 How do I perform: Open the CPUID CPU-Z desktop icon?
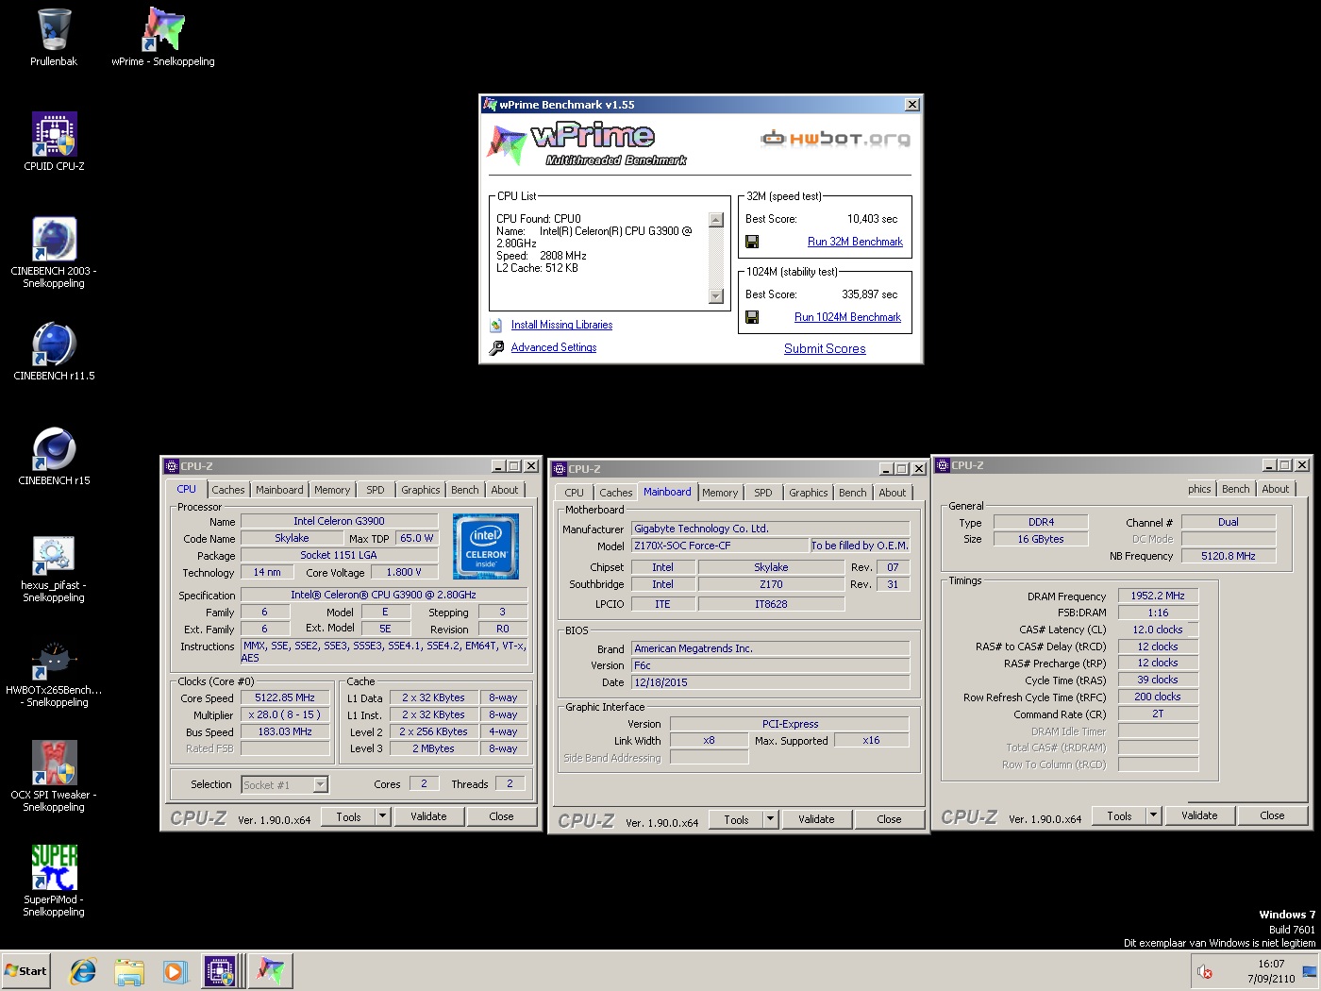pyautogui.click(x=54, y=134)
